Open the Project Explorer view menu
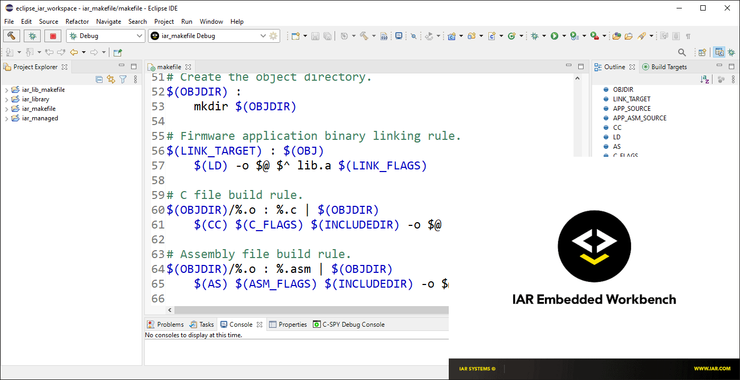This screenshot has height=380, width=740. (135, 79)
